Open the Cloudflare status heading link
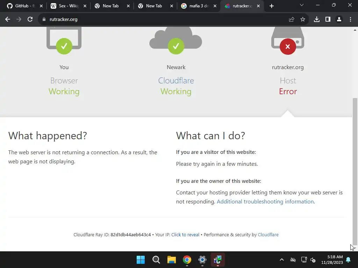The width and height of the screenshot is (358, 268). click(x=176, y=81)
